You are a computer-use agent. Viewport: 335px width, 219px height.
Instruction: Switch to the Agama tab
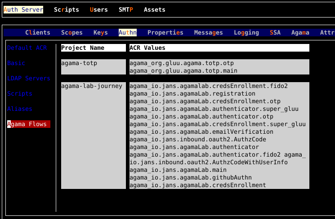click(300, 32)
